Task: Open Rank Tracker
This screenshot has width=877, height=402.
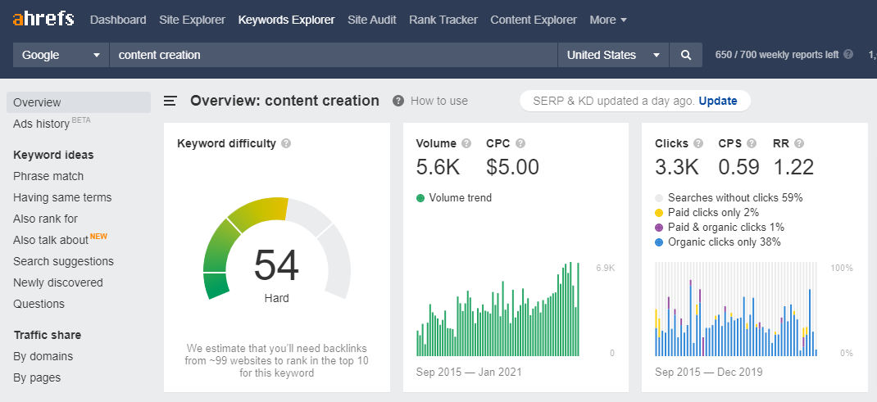Action: [x=443, y=20]
